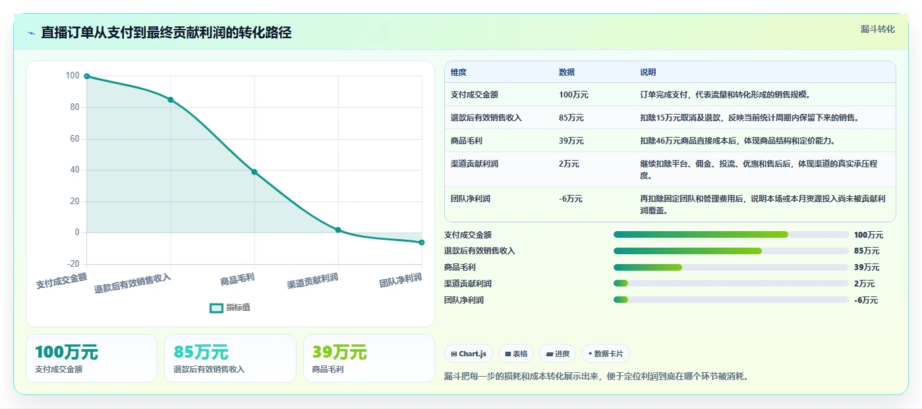922x409 pixels.
Task: Click the 表格 tag pill
Action: click(516, 354)
